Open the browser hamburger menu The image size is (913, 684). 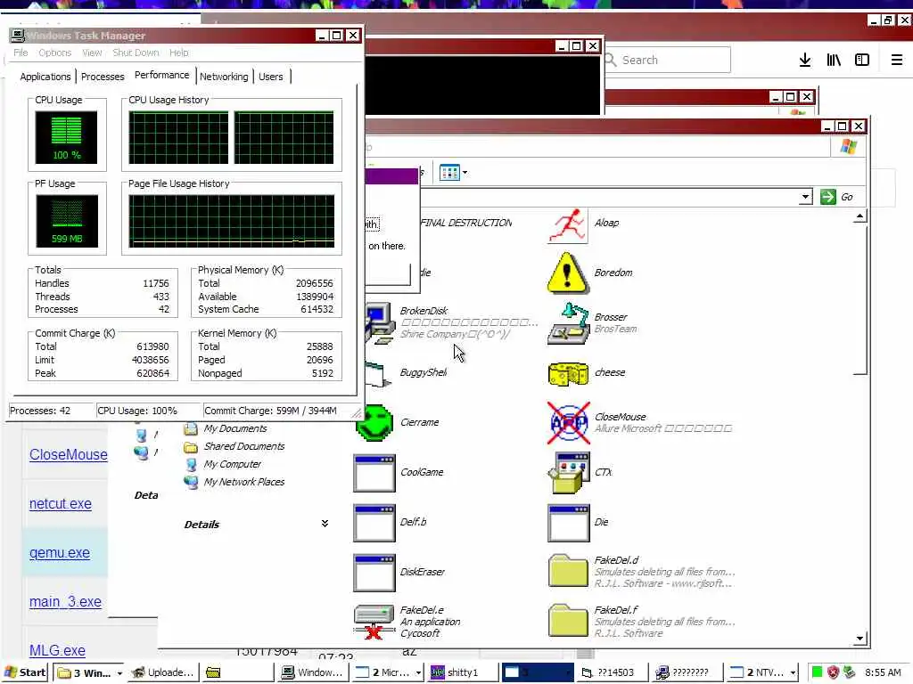[897, 60]
